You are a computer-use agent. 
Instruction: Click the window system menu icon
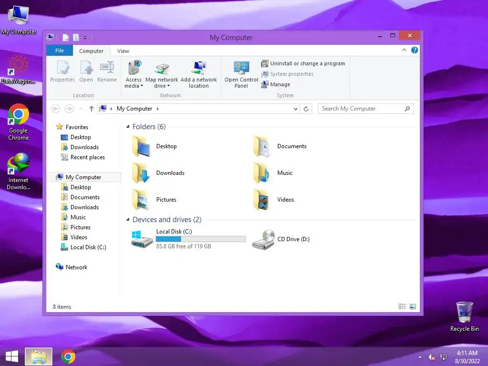pyautogui.click(x=50, y=37)
